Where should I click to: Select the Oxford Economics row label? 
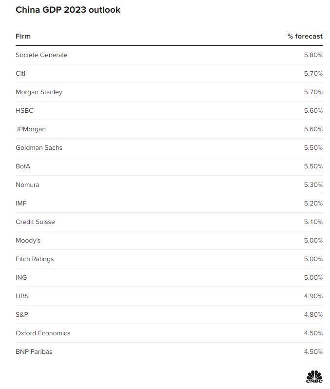pyautogui.click(x=43, y=333)
